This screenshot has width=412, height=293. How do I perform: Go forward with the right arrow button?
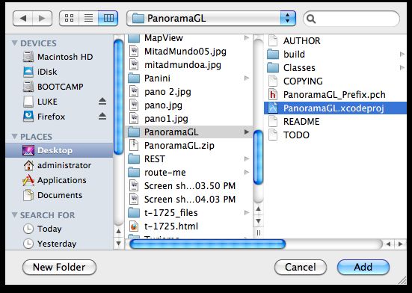42,19
